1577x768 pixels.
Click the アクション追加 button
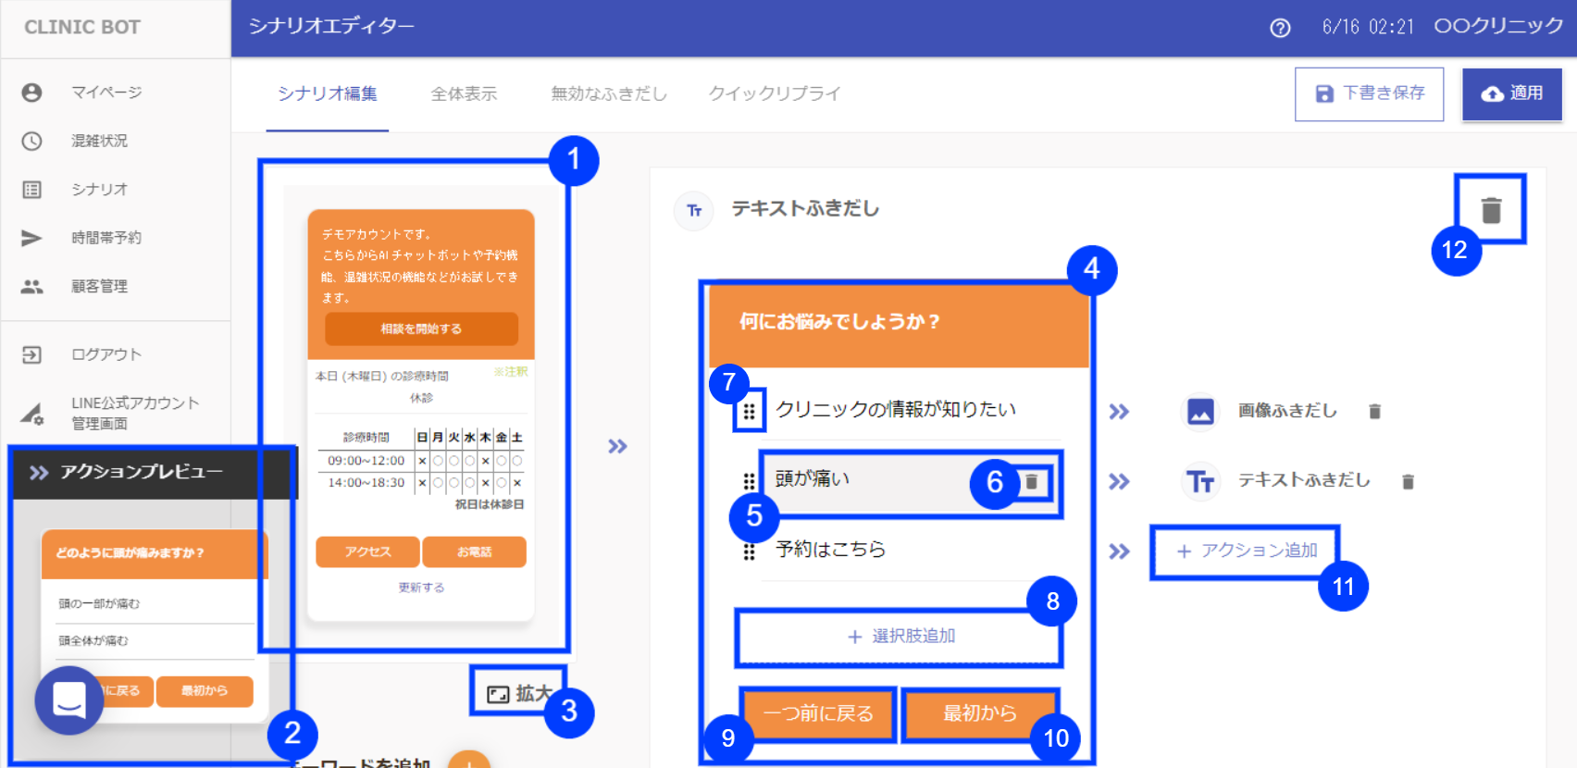click(x=1246, y=551)
